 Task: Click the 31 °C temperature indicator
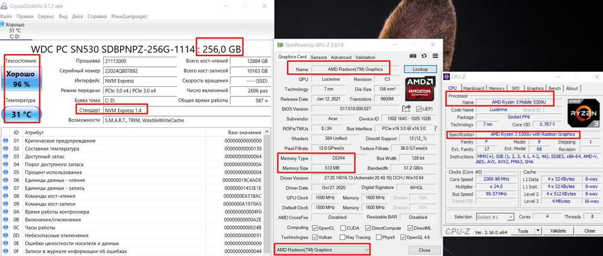point(21,114)
